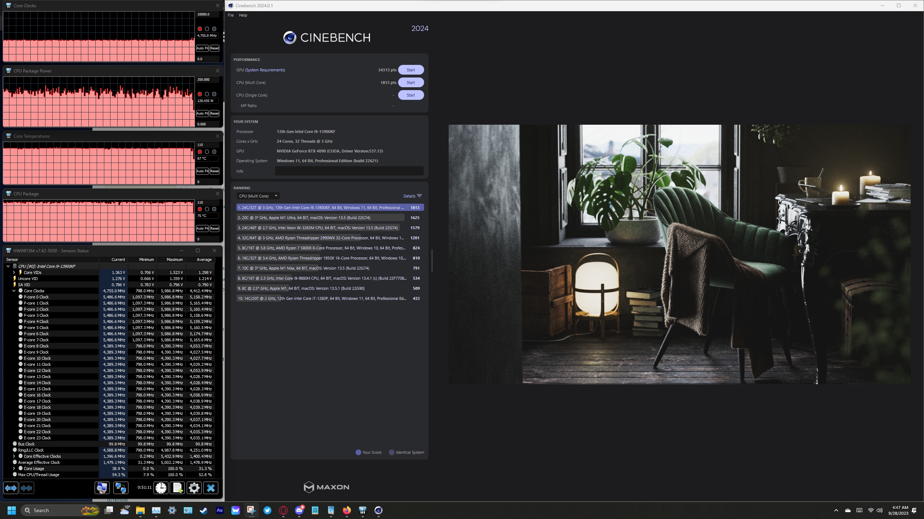Viewport: 924px width, 519px height.
Task: Start the CPU (Single Core) benchmark
Action: [411, 95]
